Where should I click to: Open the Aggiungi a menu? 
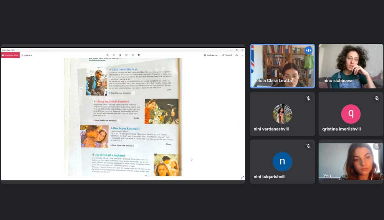[x=27, y=55]
